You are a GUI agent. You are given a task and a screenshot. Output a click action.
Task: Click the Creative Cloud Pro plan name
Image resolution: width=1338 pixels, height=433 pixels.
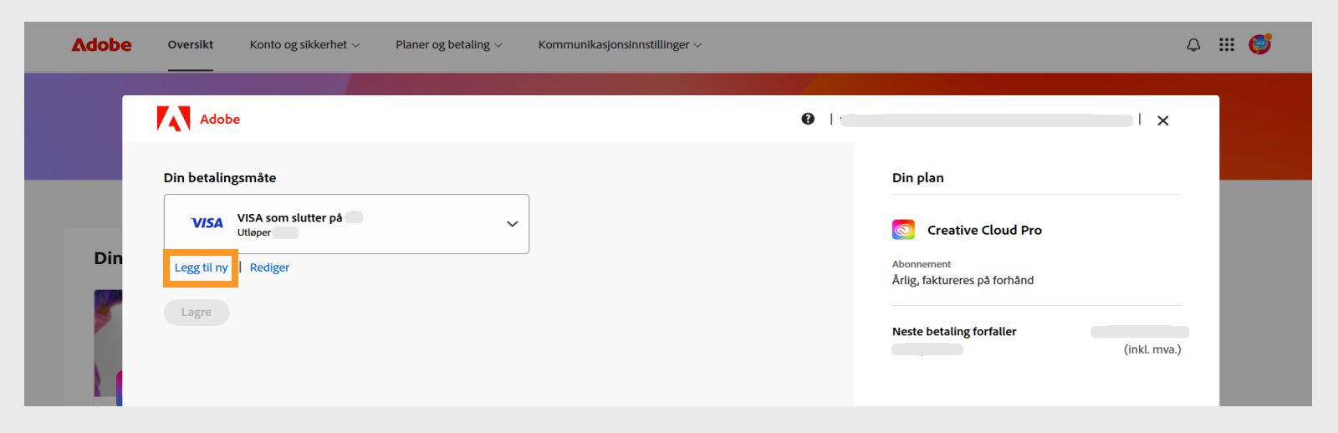click(984, 230)
